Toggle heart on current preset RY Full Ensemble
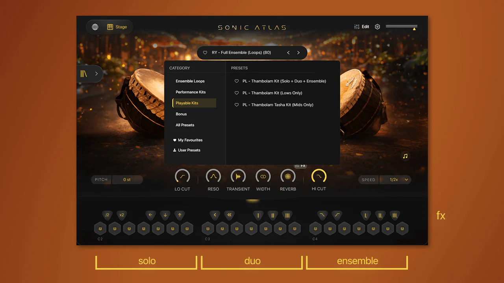Image resolution: width=504 pixels, height=283 pixels. pos(205,52)
